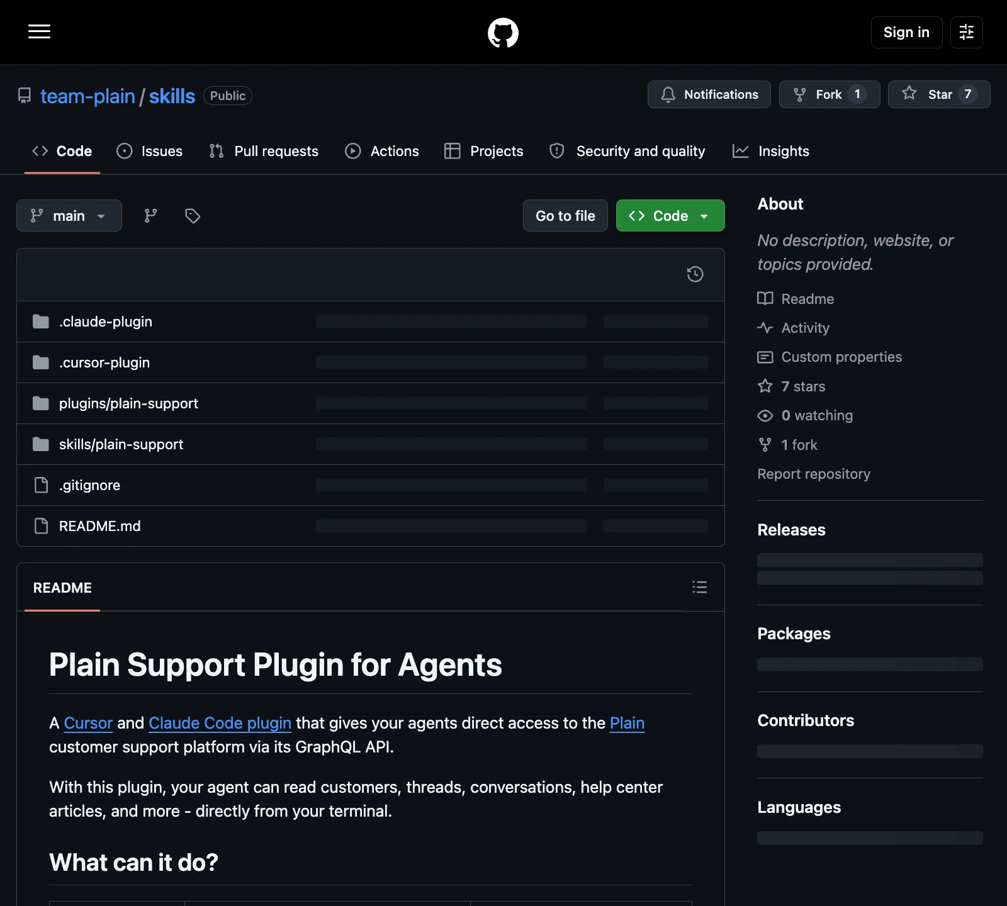The height and width of the screenshot is (906, 1007).
Task: Select the README tab header
Action: coord(62,588)
